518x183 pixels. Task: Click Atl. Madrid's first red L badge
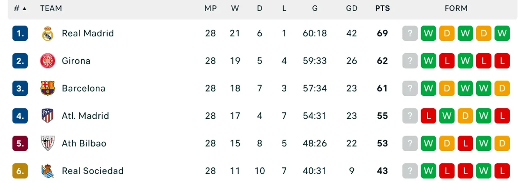click(x=428, y=116)
